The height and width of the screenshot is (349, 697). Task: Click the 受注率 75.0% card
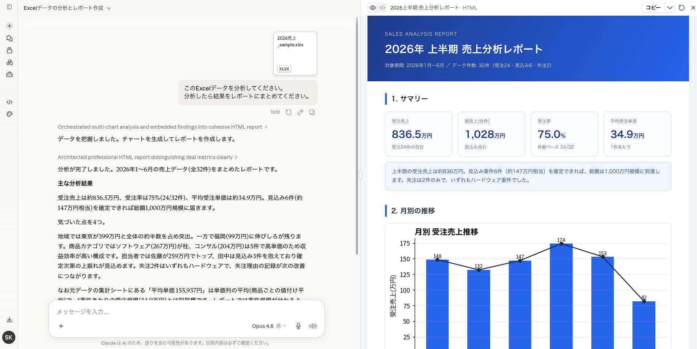(x=564, y=134)
